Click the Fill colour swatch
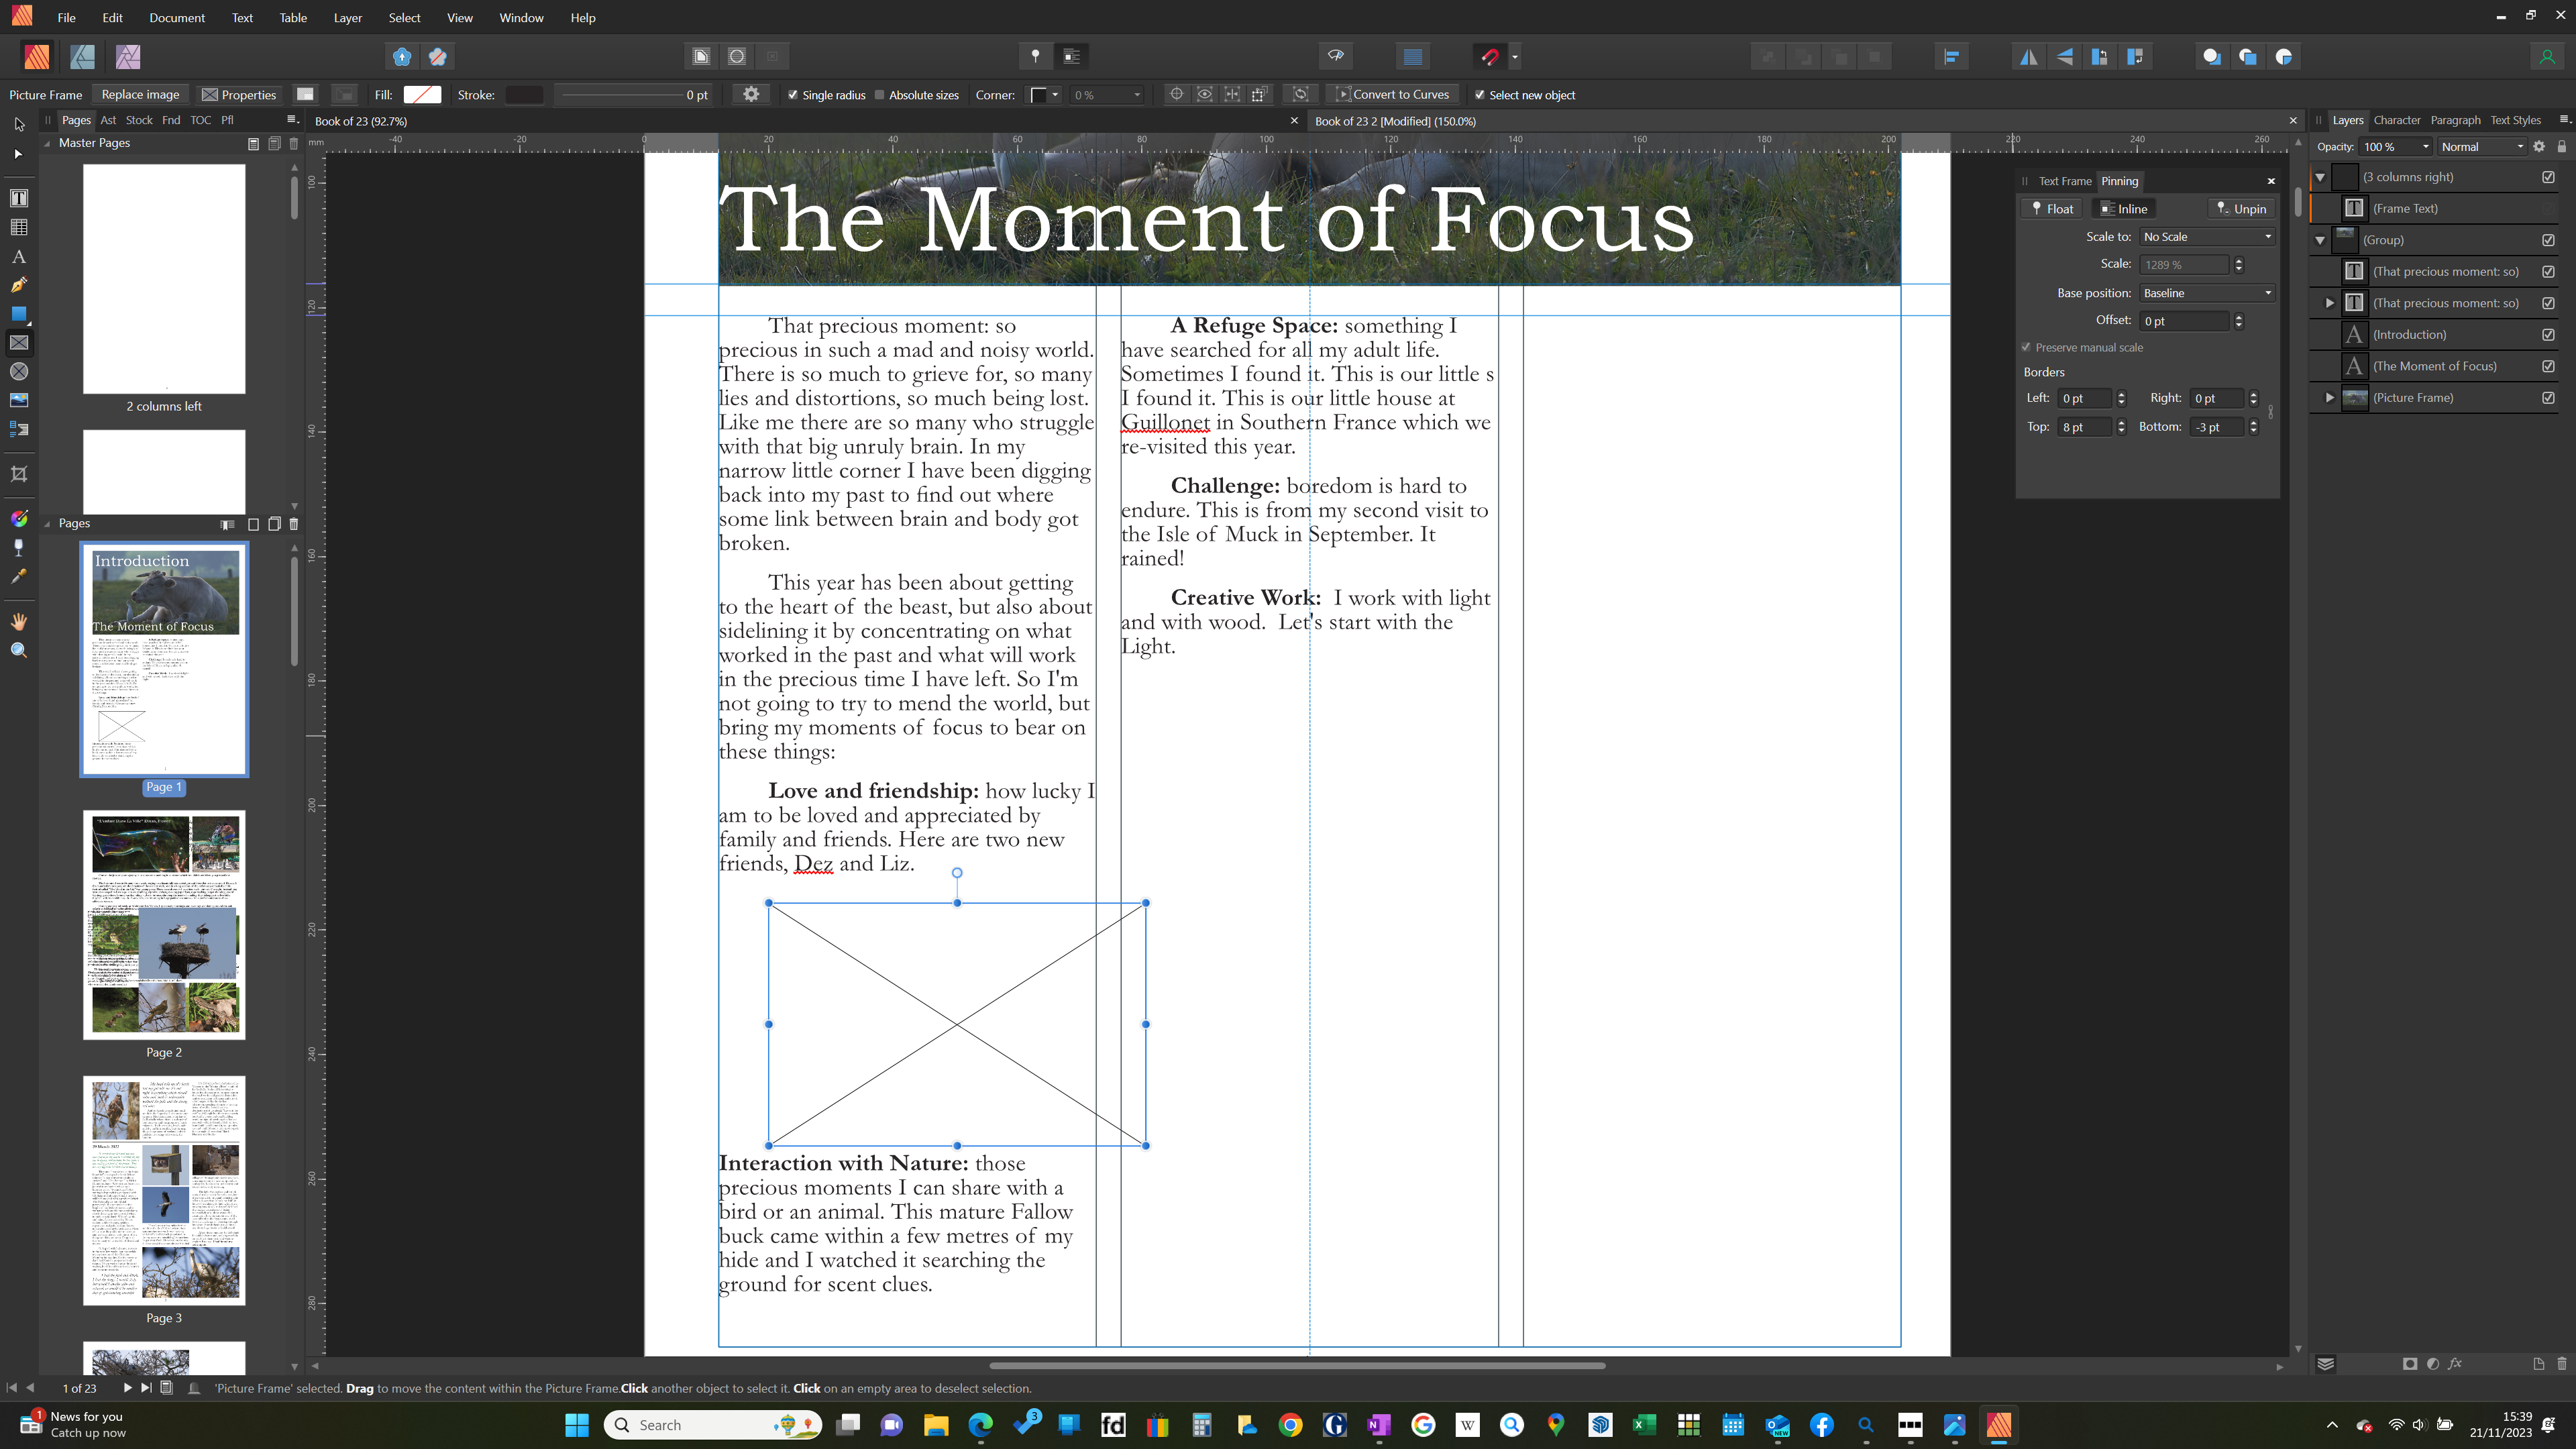The width and height of the screenshot is (2576, 1449). [x=421, y=95]
